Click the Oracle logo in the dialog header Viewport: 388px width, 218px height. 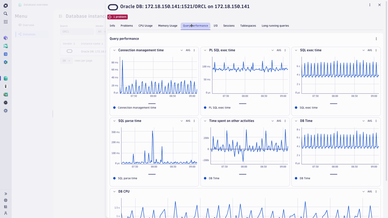(113, 7)
